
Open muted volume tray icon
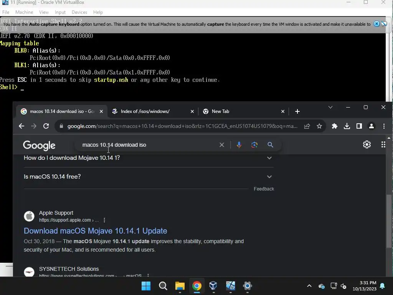[343, 286]
